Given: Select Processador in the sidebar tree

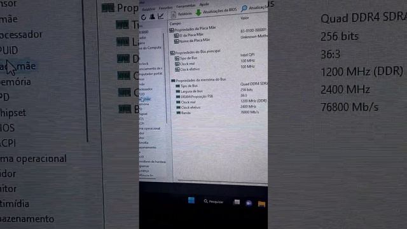Looking at the screenshot, I should click(x=146, y=89).
